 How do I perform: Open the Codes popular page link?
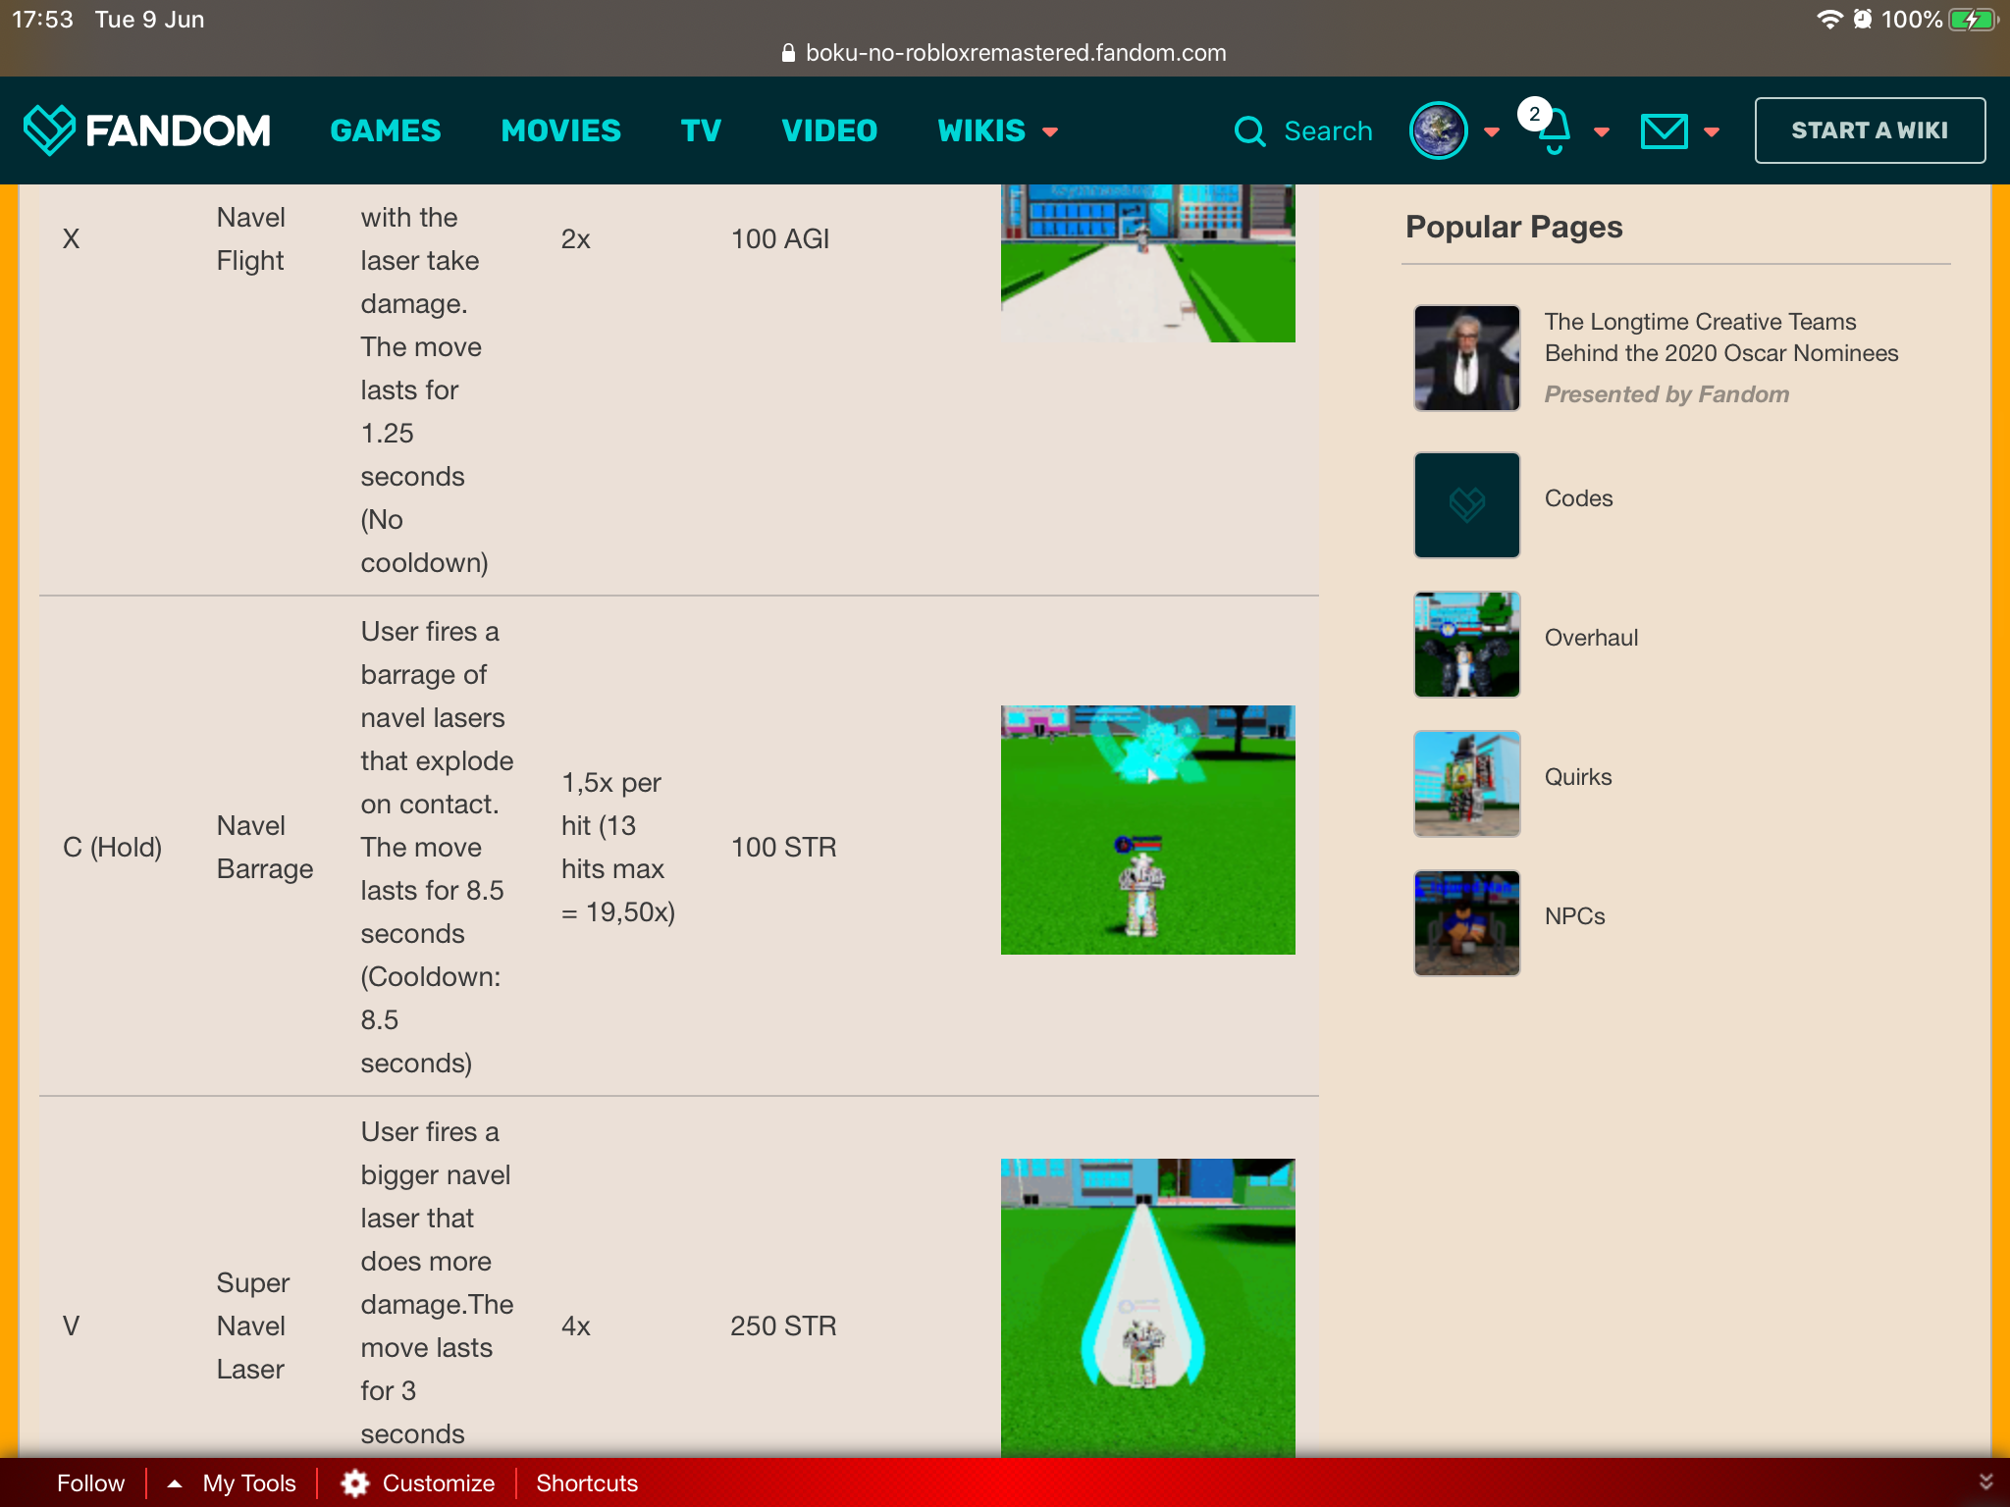(1578, 498)
